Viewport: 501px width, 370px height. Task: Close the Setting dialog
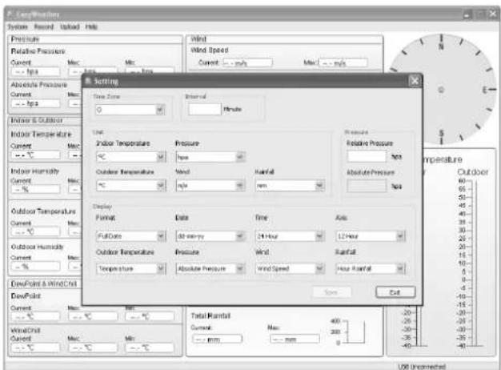click(x=415, y=81)
